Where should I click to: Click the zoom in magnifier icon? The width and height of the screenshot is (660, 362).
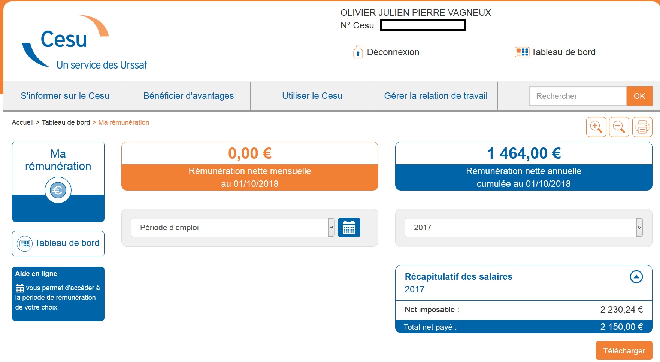(x=596, y=127)
